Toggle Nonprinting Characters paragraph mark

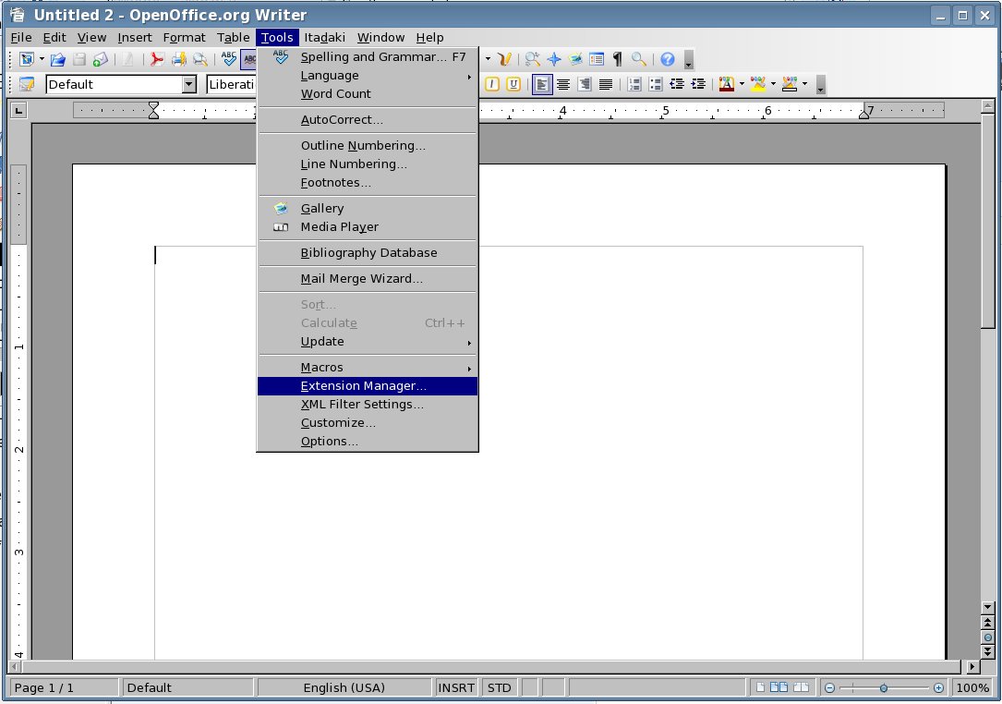617,60
